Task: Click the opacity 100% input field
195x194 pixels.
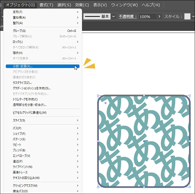Action: click(x=147, y=17)
